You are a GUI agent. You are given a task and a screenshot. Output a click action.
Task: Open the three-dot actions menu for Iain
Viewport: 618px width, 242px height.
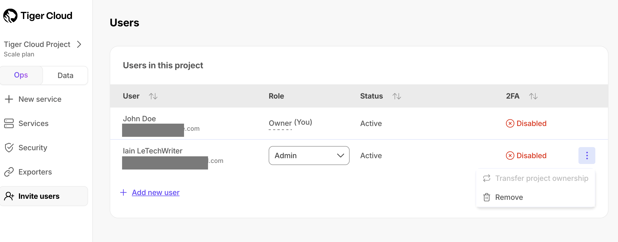pyautogui.click(x=587, y=156)
